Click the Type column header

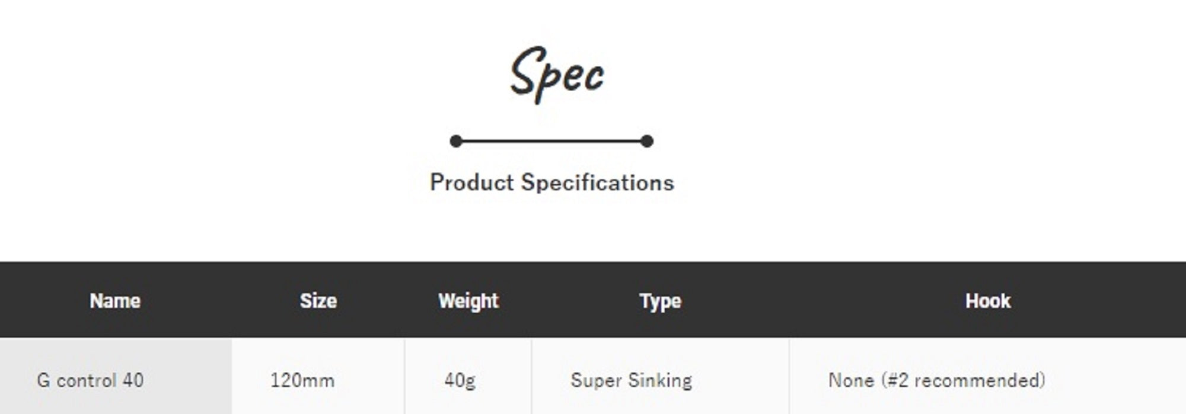point(660,301)
